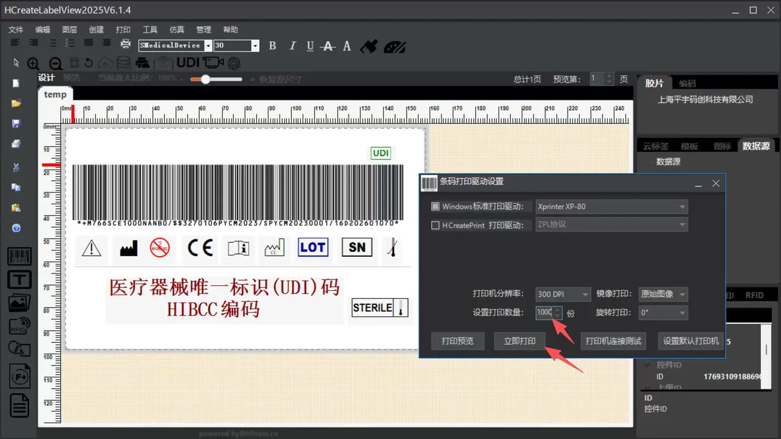Toggle Italic text formatting
781x439 pixels.
pyautogui.click(x=292, y=46)
